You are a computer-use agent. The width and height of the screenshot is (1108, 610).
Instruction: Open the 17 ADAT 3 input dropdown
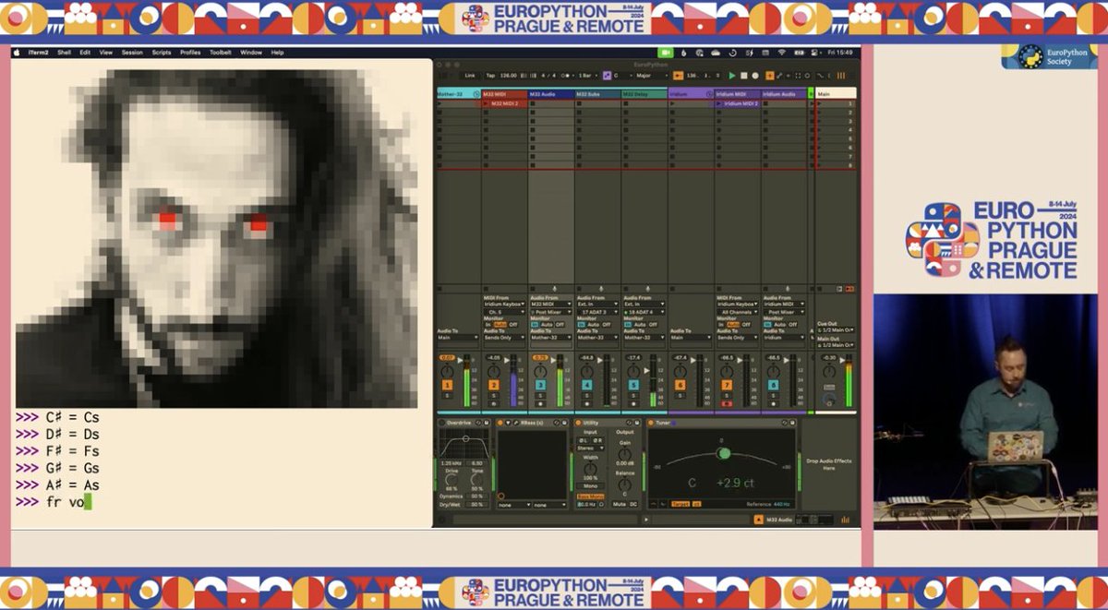pyautogui.click(x=597, y=312)
